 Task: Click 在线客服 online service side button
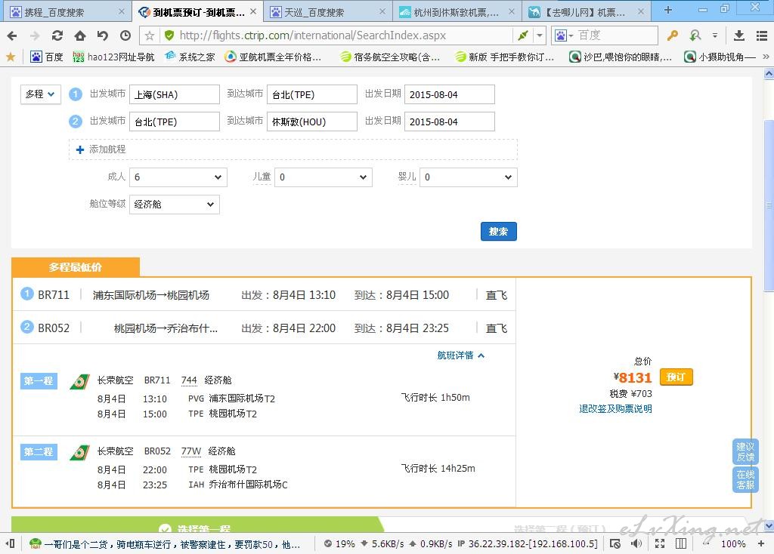745,479
